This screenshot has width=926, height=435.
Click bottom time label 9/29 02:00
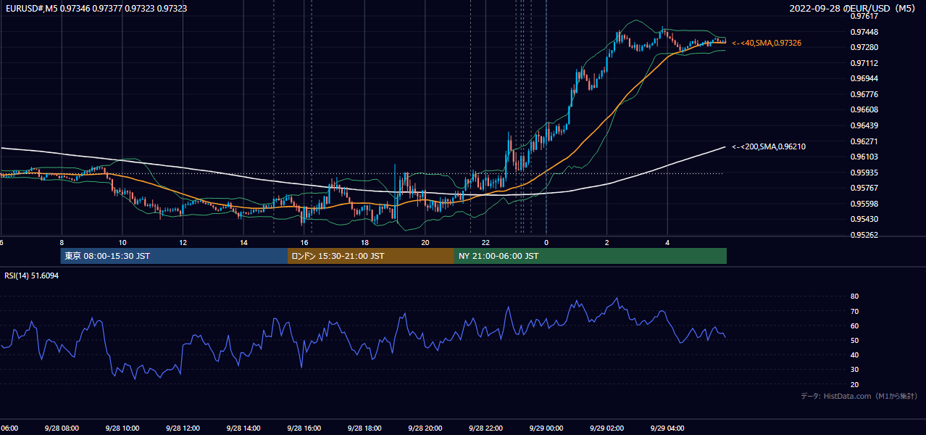[606, 428]
